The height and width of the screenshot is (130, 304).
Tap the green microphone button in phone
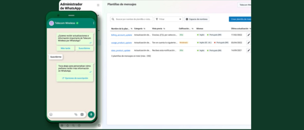[x=91, y=114]
